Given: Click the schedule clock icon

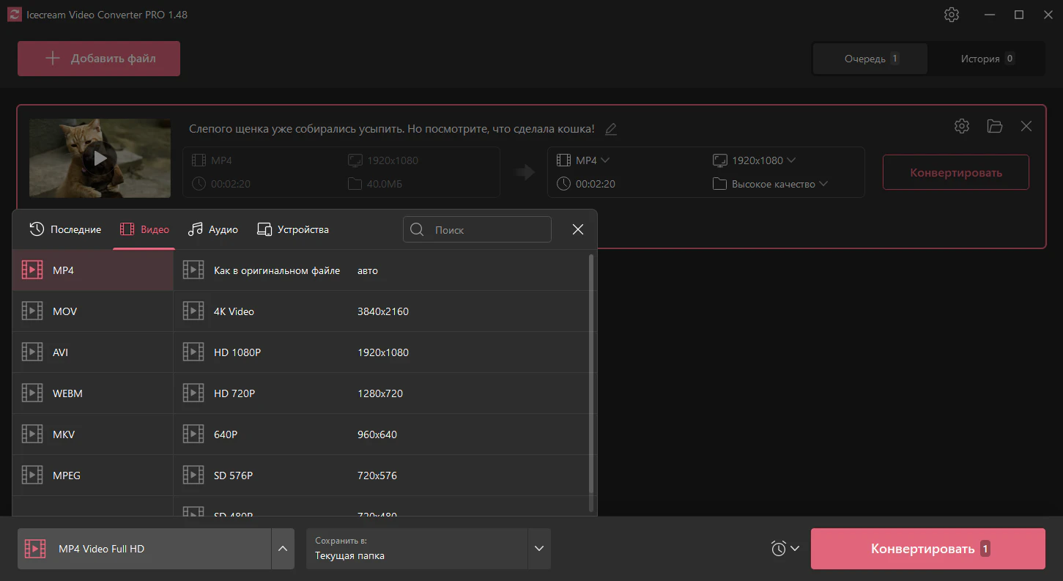Looking at the screenshot, I should [x=779, y=548].
